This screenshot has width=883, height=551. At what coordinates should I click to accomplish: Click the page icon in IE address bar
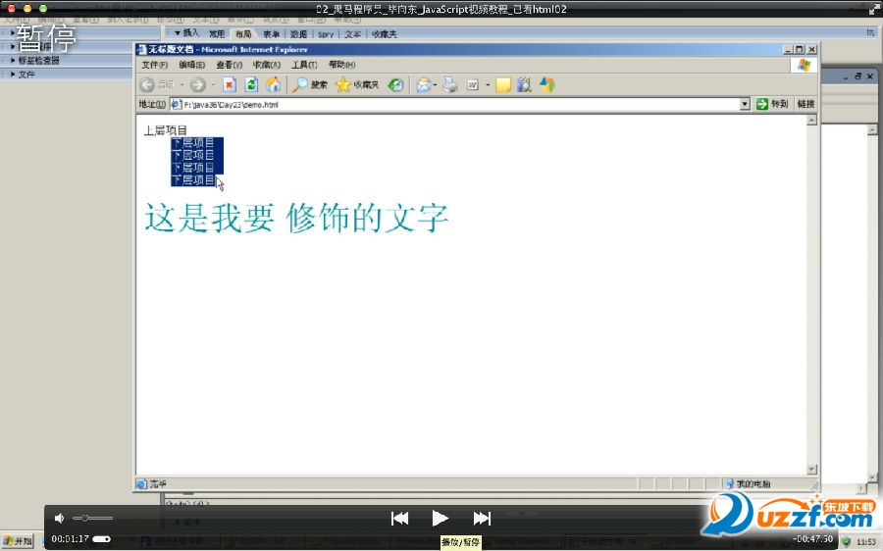177,104
